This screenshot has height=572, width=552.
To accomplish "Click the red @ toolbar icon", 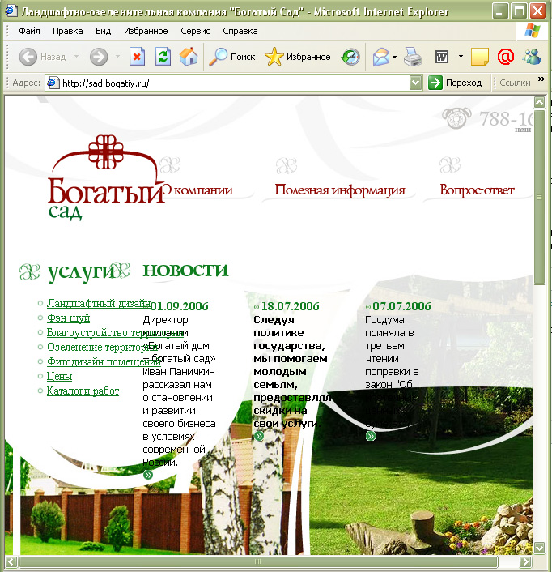I will (x=506, y=57).
